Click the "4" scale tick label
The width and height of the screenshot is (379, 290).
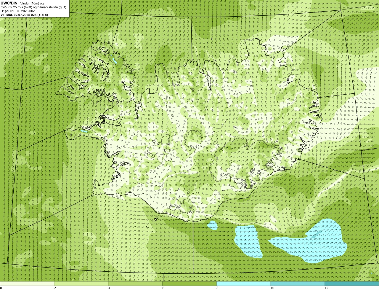(109, 288)
